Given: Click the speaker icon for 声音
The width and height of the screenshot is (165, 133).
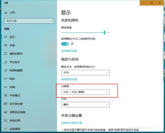Looking at the screenshot, I should pos(6,45).
